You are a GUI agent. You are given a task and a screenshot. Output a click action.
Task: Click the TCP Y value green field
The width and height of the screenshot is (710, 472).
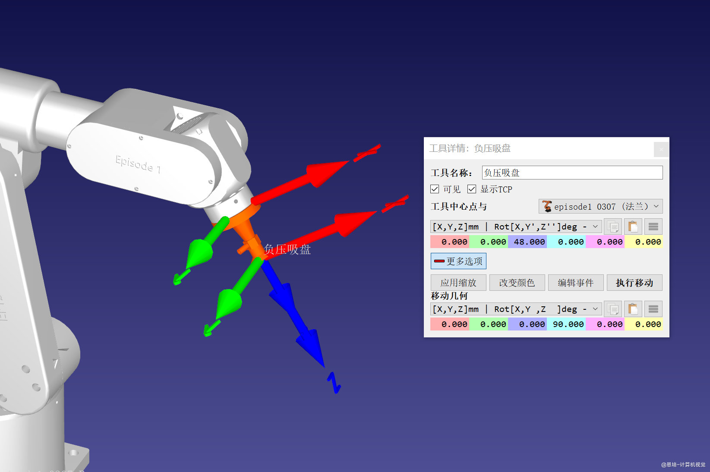(x=489, y=242)
